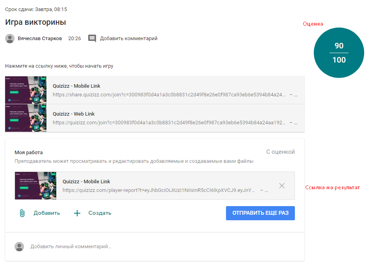Click Вячеслав Старков's avatar icon
376x271 pixels.
10,39
